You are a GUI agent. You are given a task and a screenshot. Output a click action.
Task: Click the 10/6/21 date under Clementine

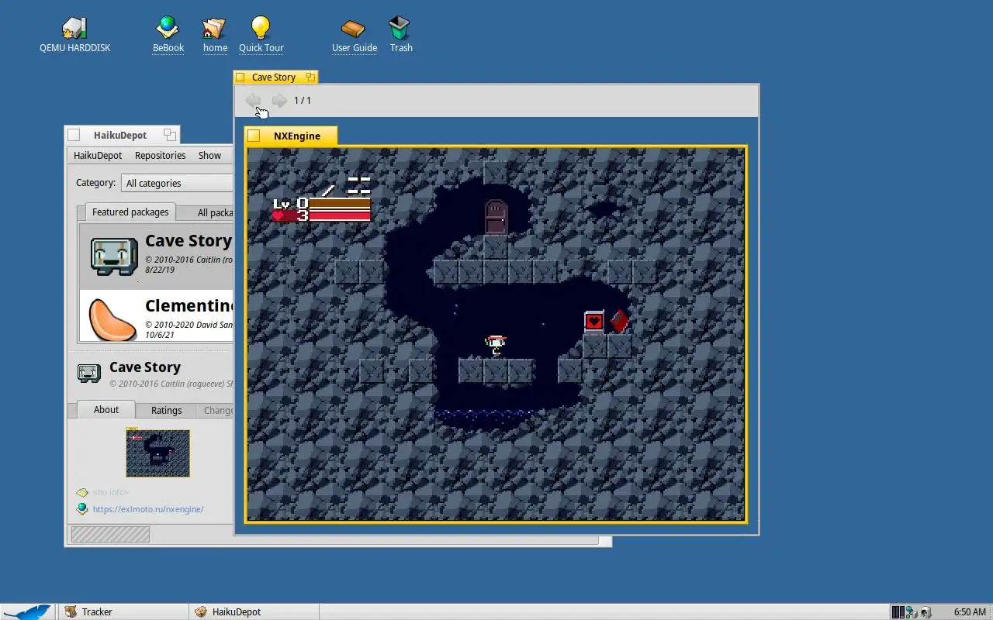pyautogui.click(x=159, y=336)
